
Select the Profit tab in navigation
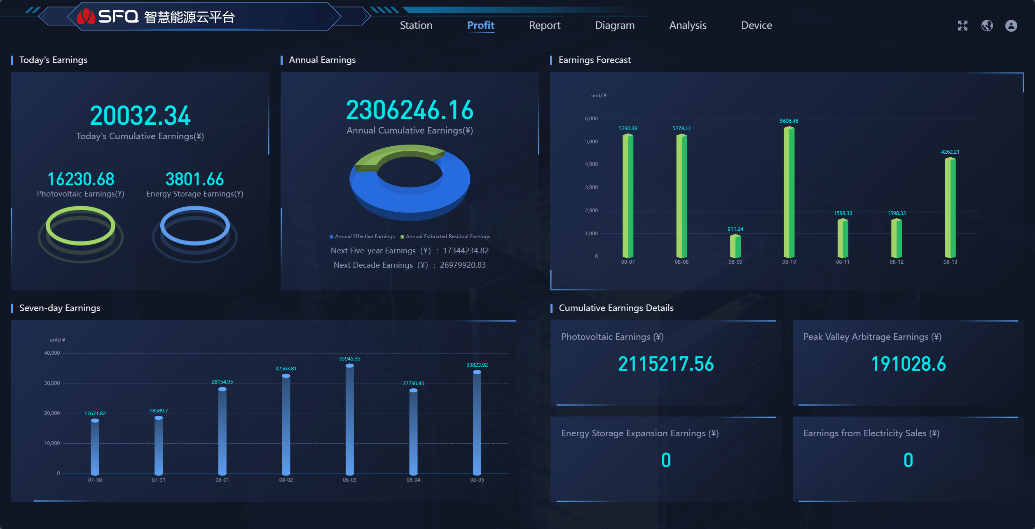[x=480, y=25]
